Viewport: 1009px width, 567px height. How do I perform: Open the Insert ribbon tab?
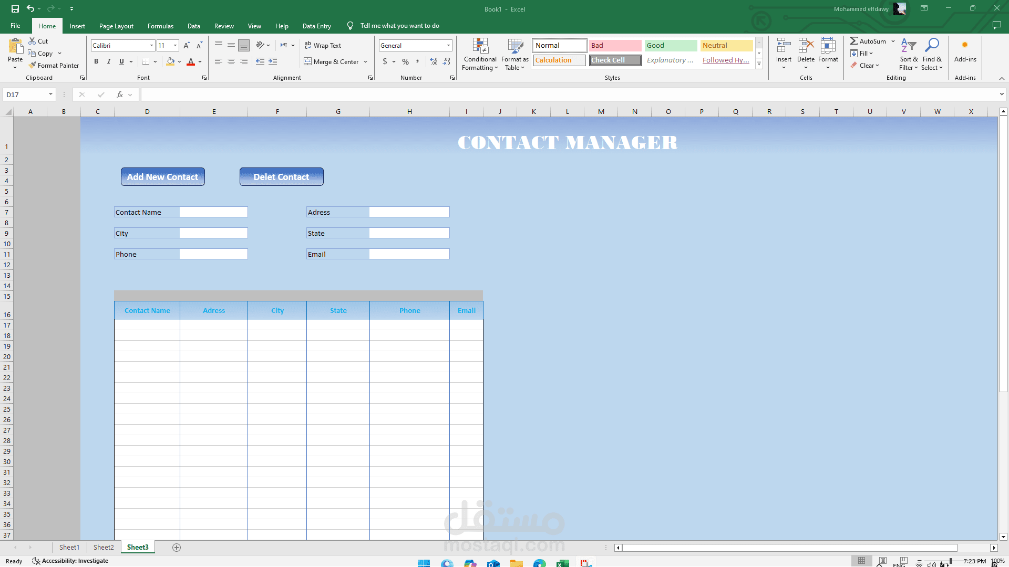77,26
